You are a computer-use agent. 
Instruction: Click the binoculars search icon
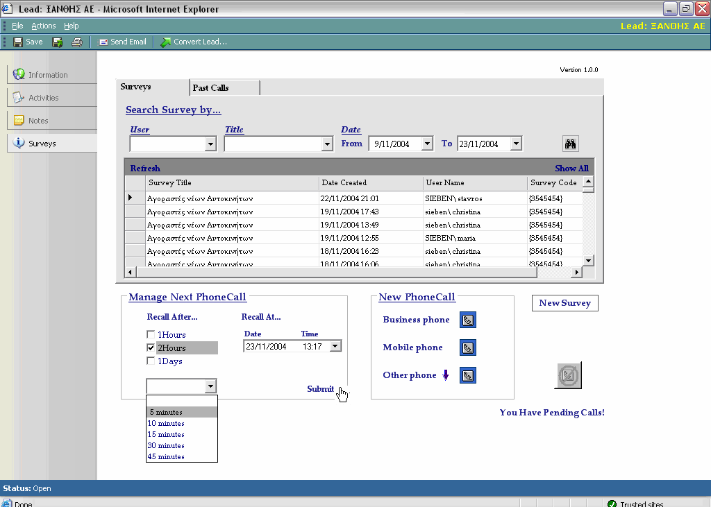pos(570,144)
